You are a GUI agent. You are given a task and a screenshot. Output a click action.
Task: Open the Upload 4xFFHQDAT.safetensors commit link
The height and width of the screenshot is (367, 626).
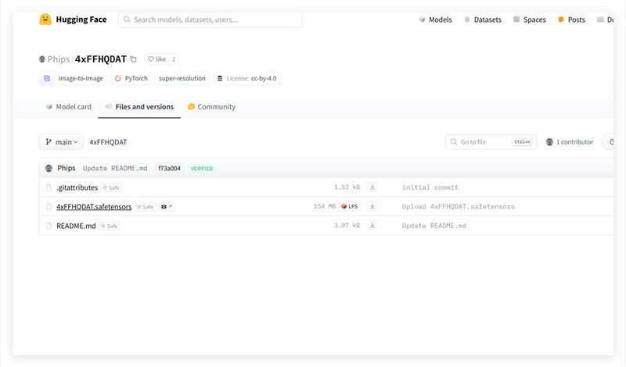tap(459, 206)
